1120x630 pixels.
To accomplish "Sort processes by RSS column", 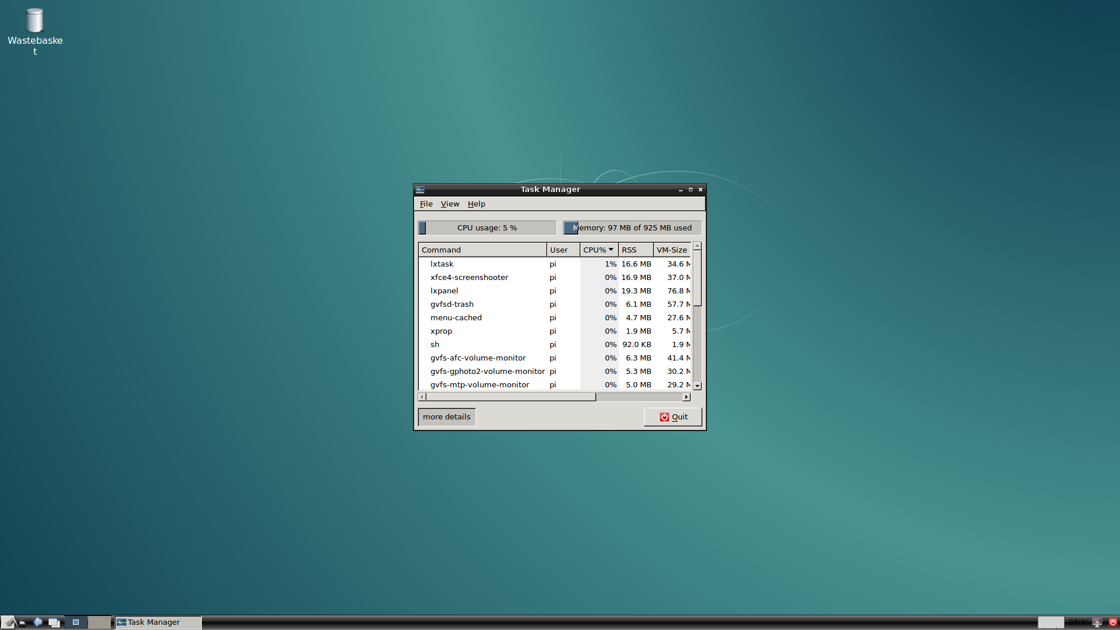I will 635,250.
